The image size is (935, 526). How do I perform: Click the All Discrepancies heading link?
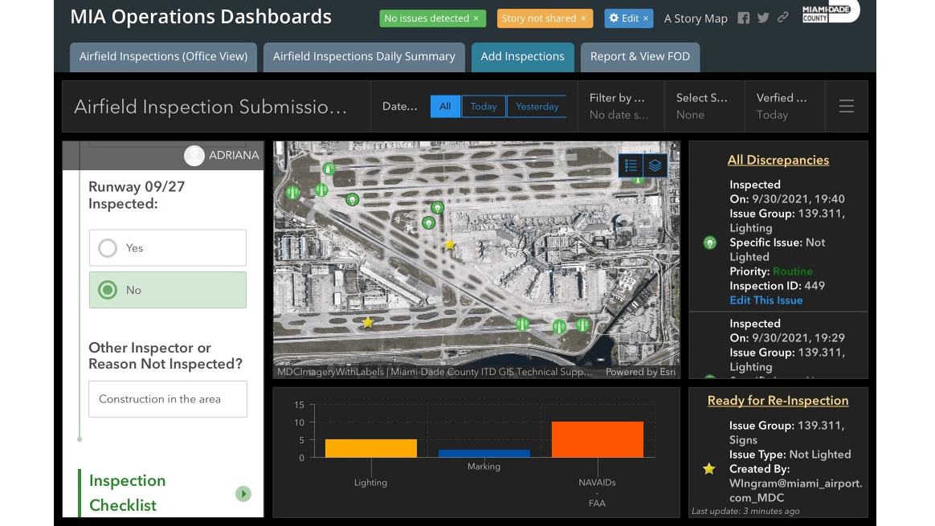coord(778,160)
